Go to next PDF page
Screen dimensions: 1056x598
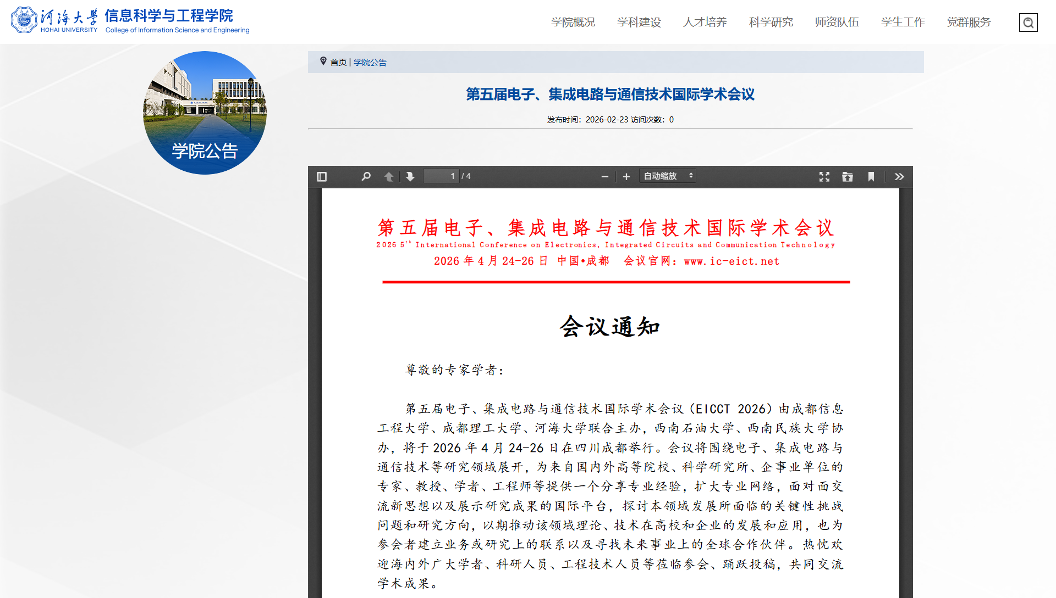pos(410,176)
